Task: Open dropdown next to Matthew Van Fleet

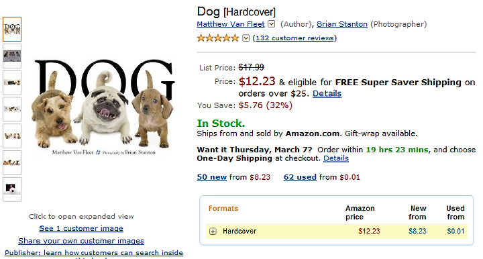Action: coord(272,23)
